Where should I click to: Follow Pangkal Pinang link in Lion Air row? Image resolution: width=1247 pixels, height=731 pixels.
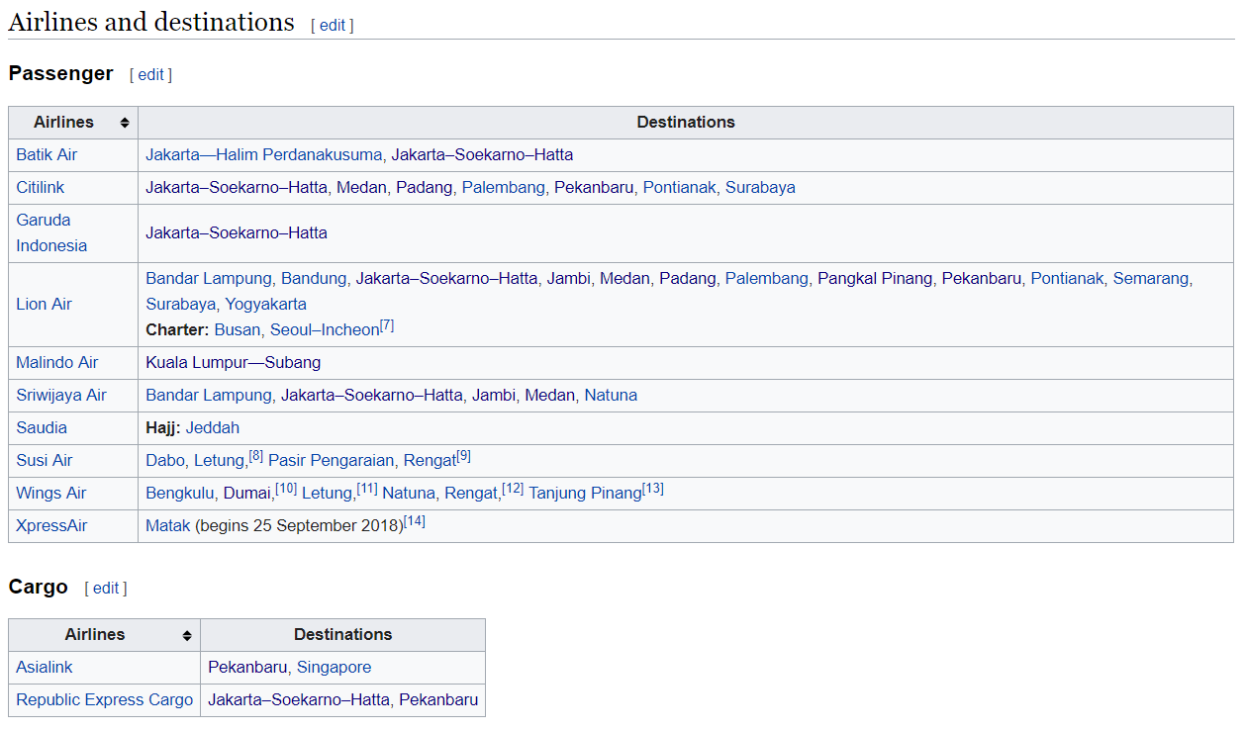pyautogui.click(x=875, y=279)
